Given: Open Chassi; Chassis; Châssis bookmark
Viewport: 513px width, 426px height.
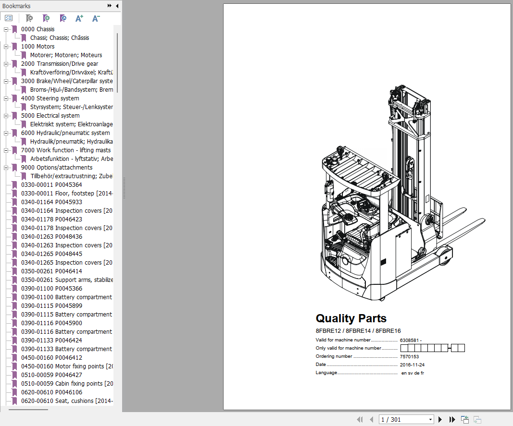Looking at the screenshot, I should [x=60, y=37].
